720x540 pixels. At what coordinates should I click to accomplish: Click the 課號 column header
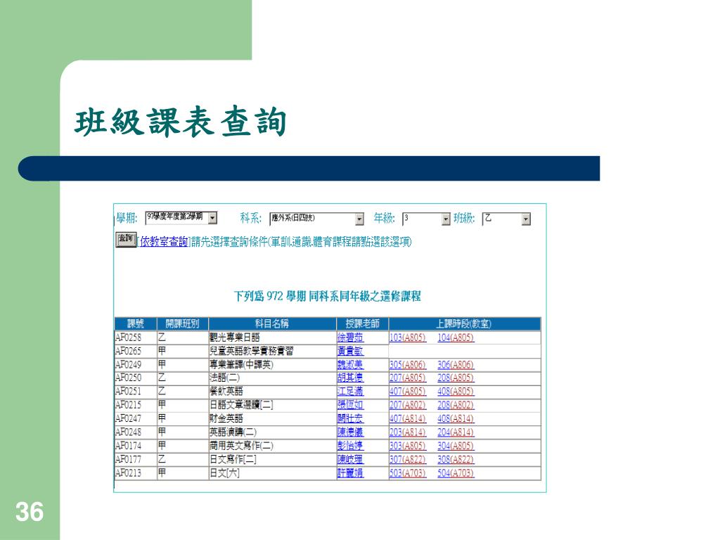[136, 323]
